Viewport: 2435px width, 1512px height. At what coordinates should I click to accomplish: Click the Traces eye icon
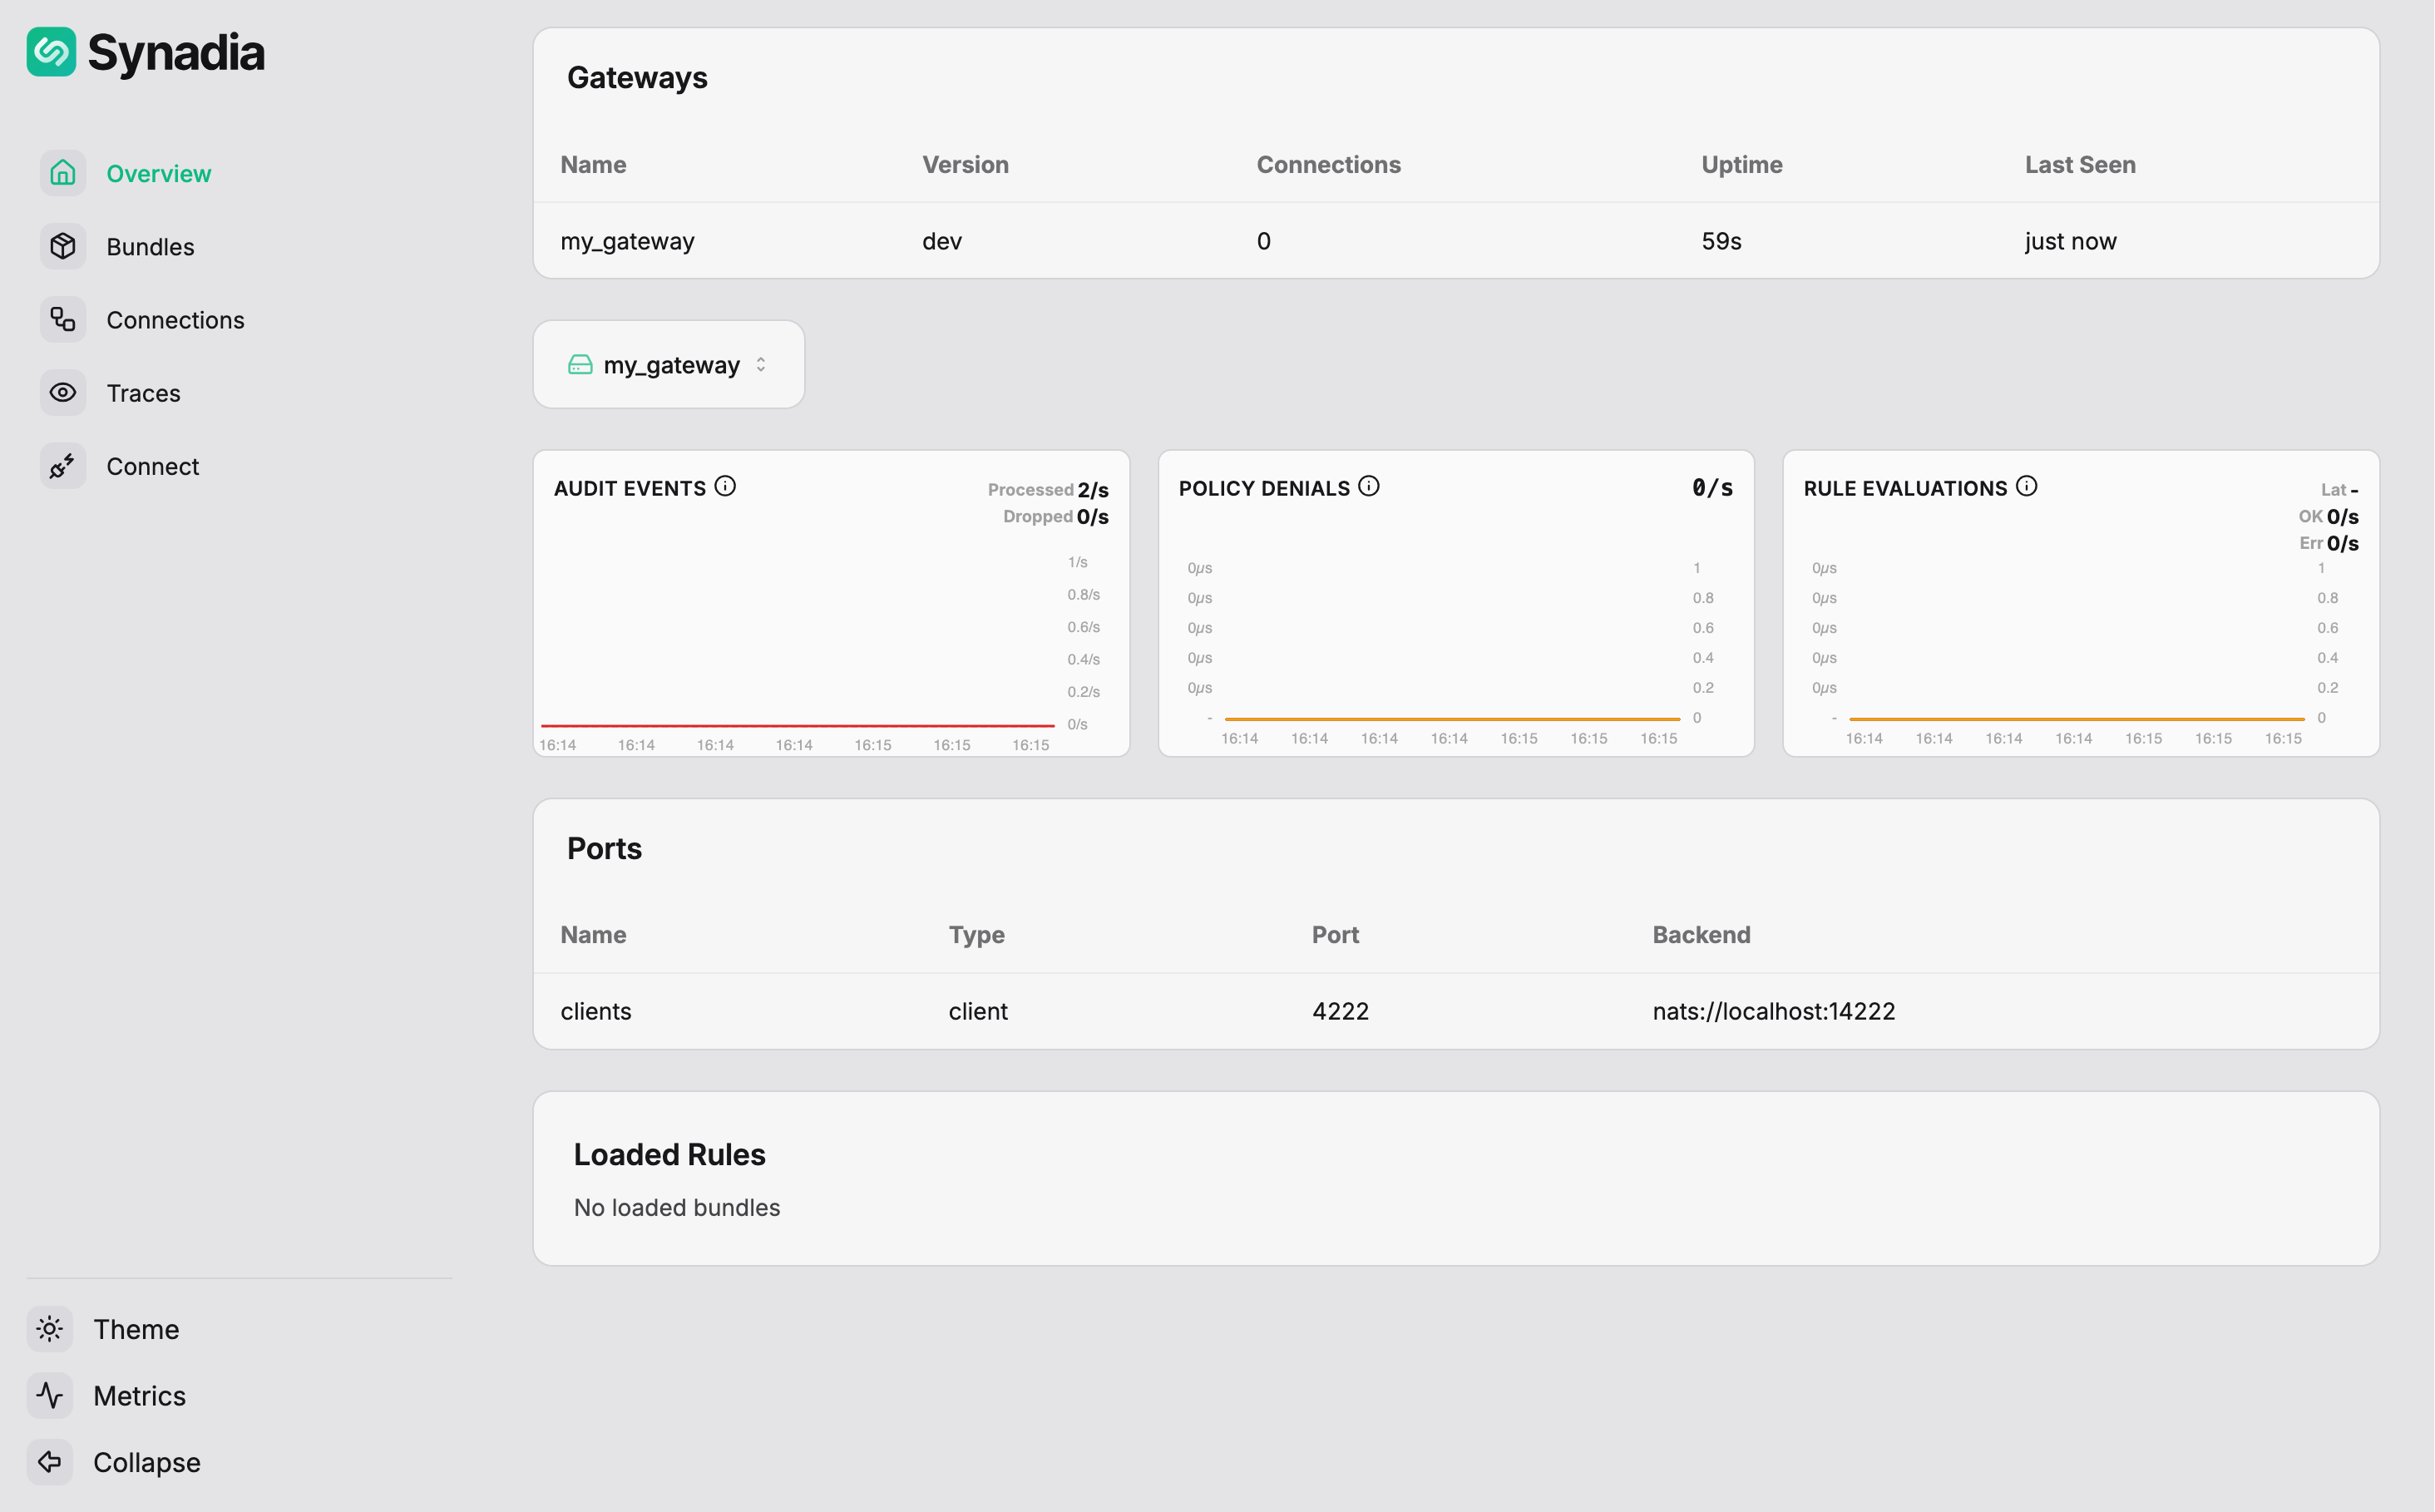(x=63, y=393)
